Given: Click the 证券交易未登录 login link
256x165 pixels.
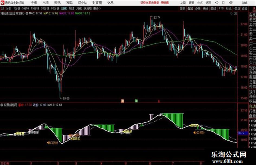Looking at the screenshot, I should point(150,3).
